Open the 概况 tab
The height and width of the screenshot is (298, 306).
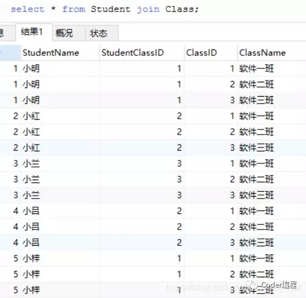[69, 33]
